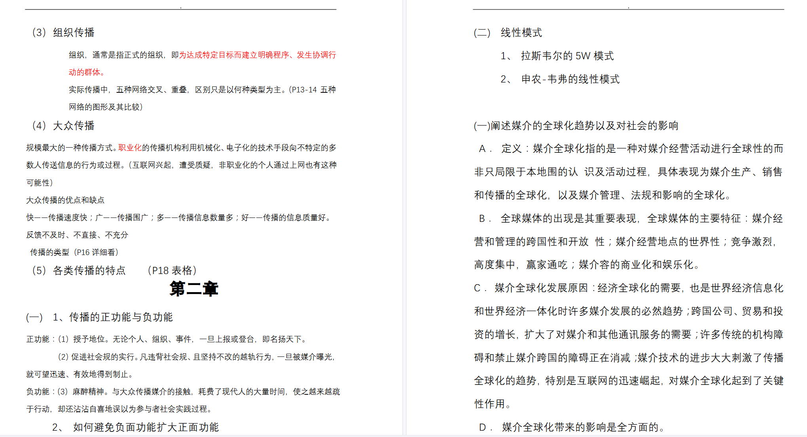Click the '传播的正功能与负功能' heading

coord(121,317)
